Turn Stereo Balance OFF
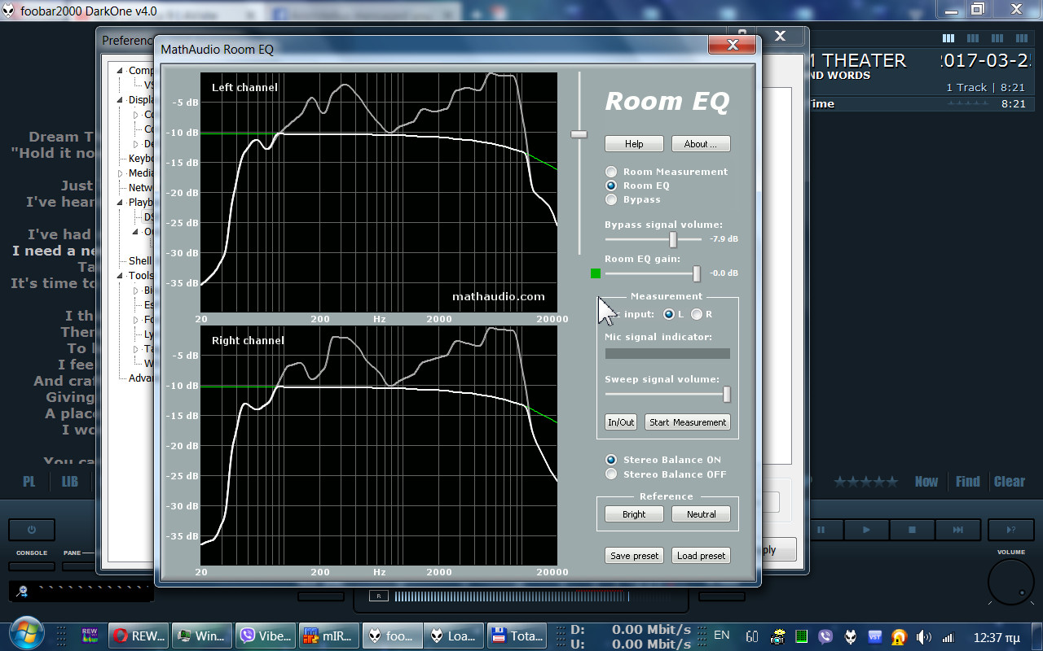The image size is (1043, 651). (x=611, y=474)
